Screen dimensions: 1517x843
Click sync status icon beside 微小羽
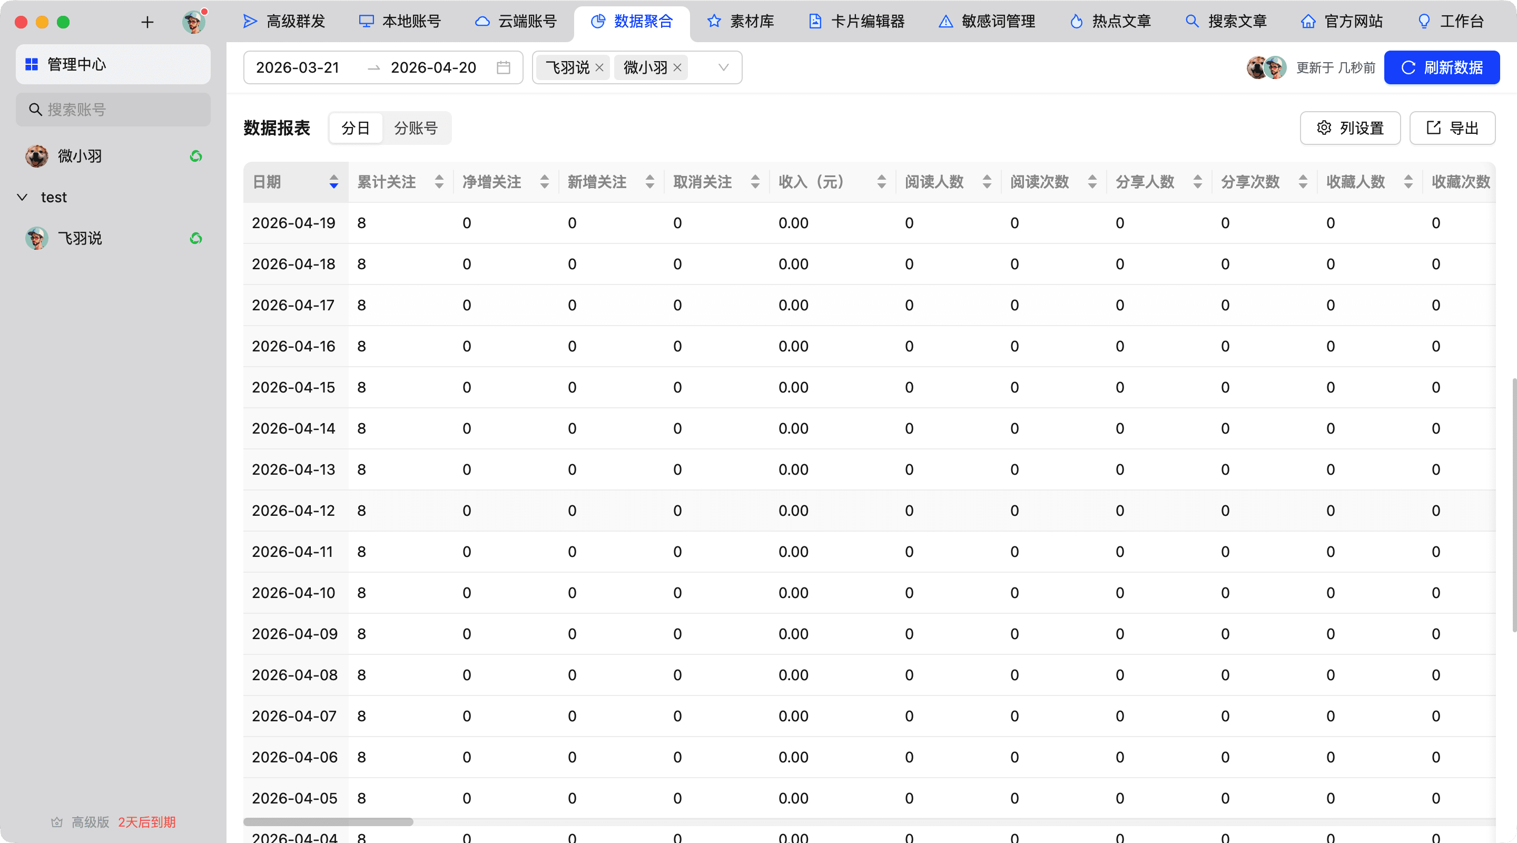coord(196,156)
